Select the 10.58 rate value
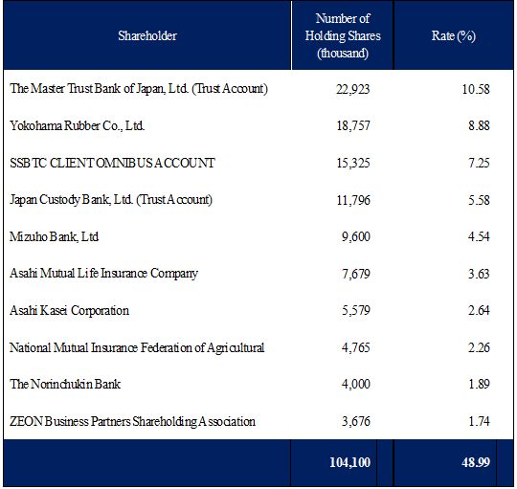The height and width of the screenshot is (489, 517). click(476, 89)
